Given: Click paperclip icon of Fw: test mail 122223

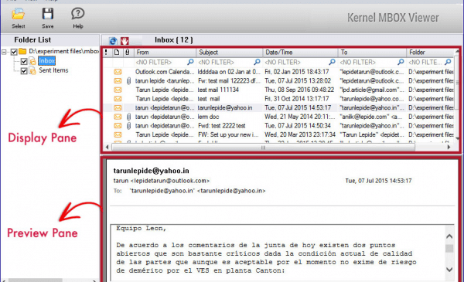Looking at the screenshot, I should click(128, 81).
